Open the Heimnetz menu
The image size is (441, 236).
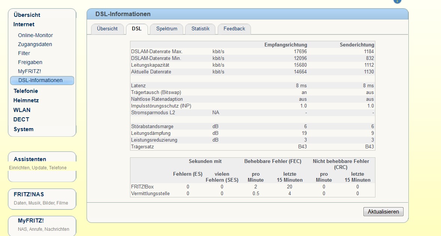[26, 100]
